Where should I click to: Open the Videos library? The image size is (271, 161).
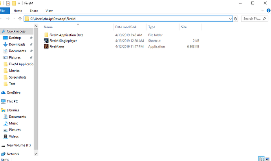(14, 136)
